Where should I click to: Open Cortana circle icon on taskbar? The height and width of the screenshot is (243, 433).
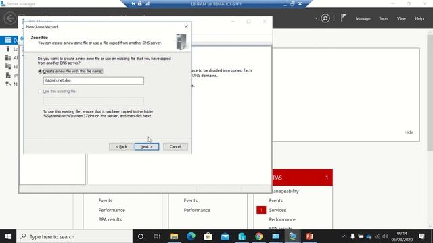(x=141, y=236)
